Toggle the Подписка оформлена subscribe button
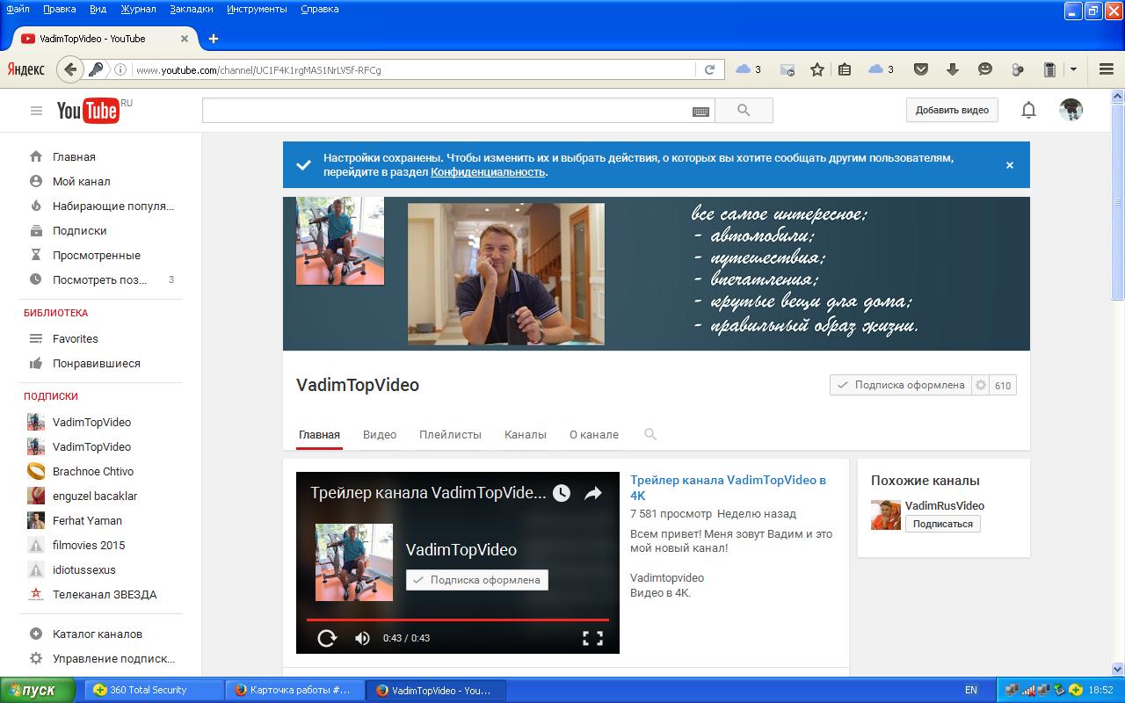1125x703 pixels. coord(901,385)
